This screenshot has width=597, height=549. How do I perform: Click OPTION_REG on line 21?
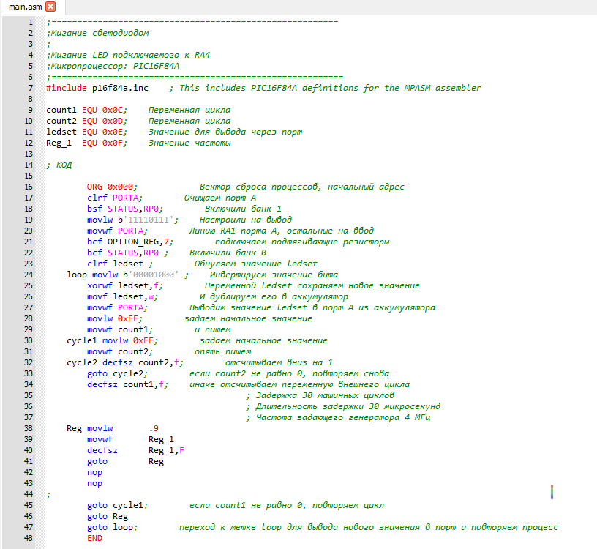133,242
